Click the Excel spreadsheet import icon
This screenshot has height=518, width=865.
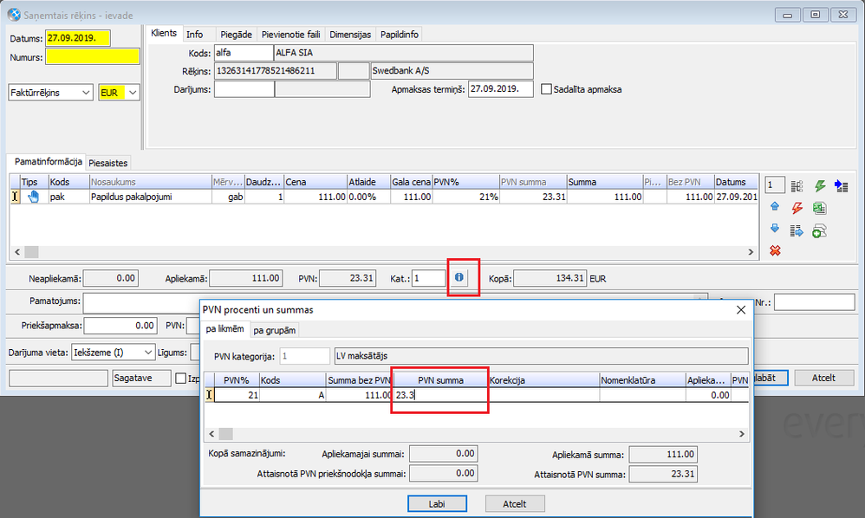(x=819, y=208)
